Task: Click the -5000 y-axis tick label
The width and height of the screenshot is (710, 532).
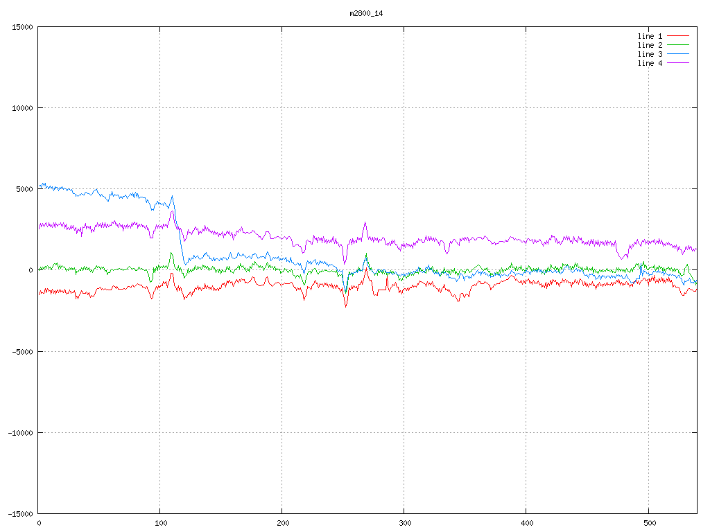Action: coord(22,351)
